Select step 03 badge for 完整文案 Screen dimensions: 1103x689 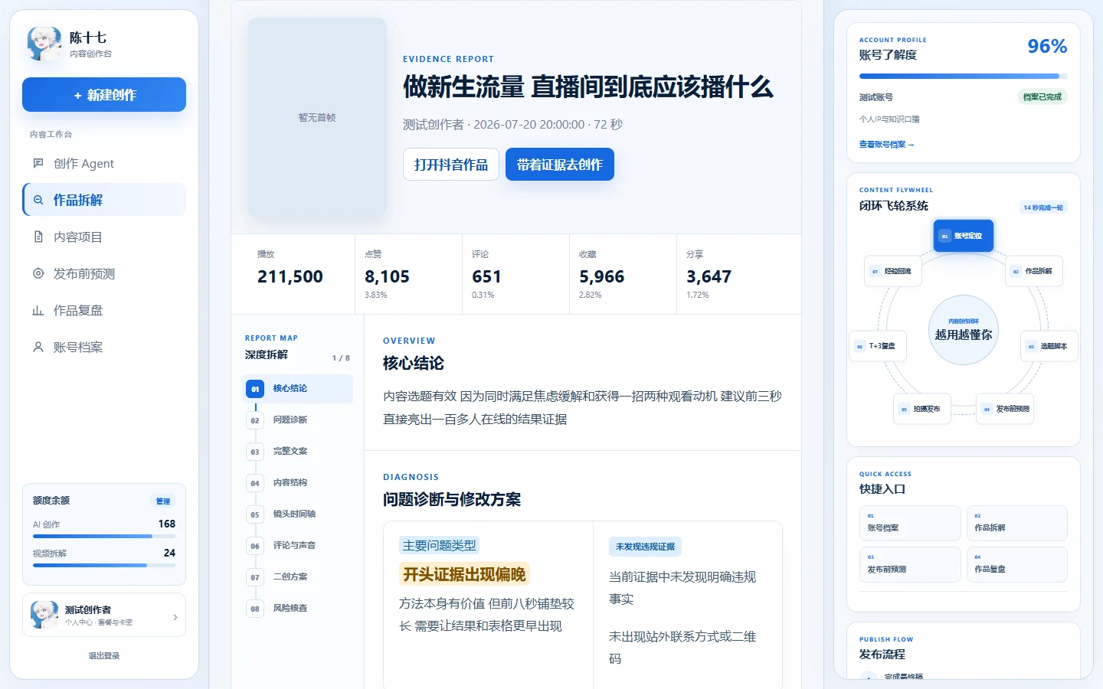tap(255, 452)
